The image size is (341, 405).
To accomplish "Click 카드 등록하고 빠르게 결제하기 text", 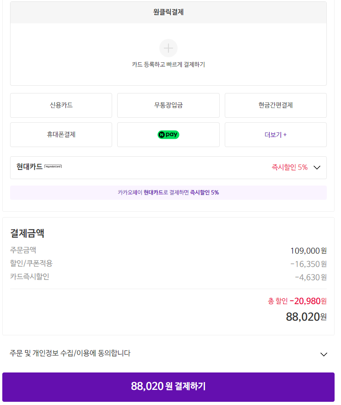I will [168, 65].
